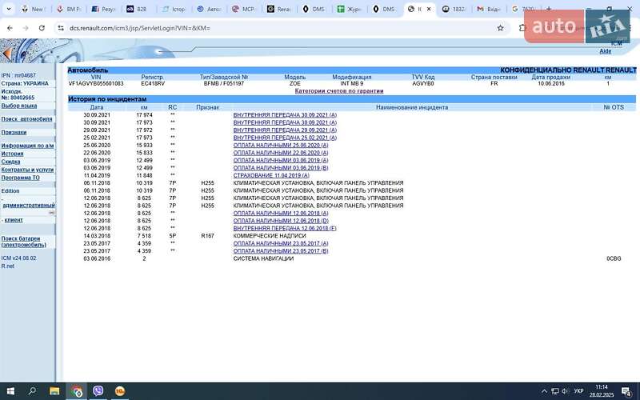
Task: Open административный edition link
Action: pyautogui.click(x=29, y=206)
